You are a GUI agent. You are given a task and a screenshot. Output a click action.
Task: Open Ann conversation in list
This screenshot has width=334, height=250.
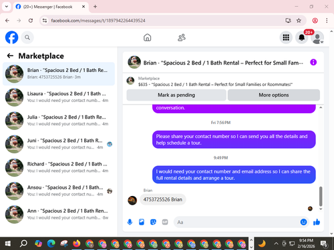[59, 215]
